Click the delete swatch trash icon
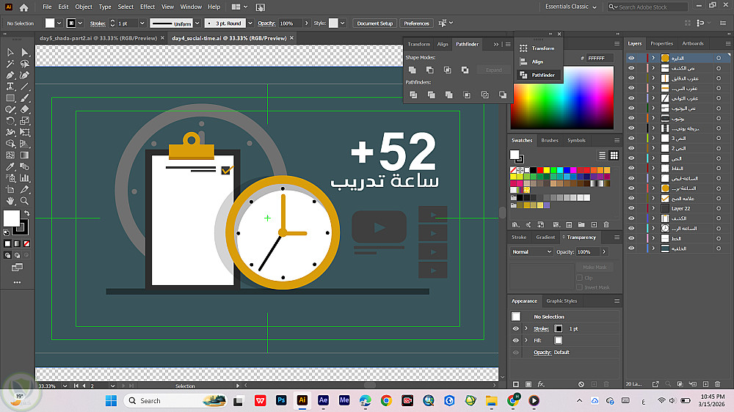The height and width of the screenshot is (412, 734). pos(606,224)
